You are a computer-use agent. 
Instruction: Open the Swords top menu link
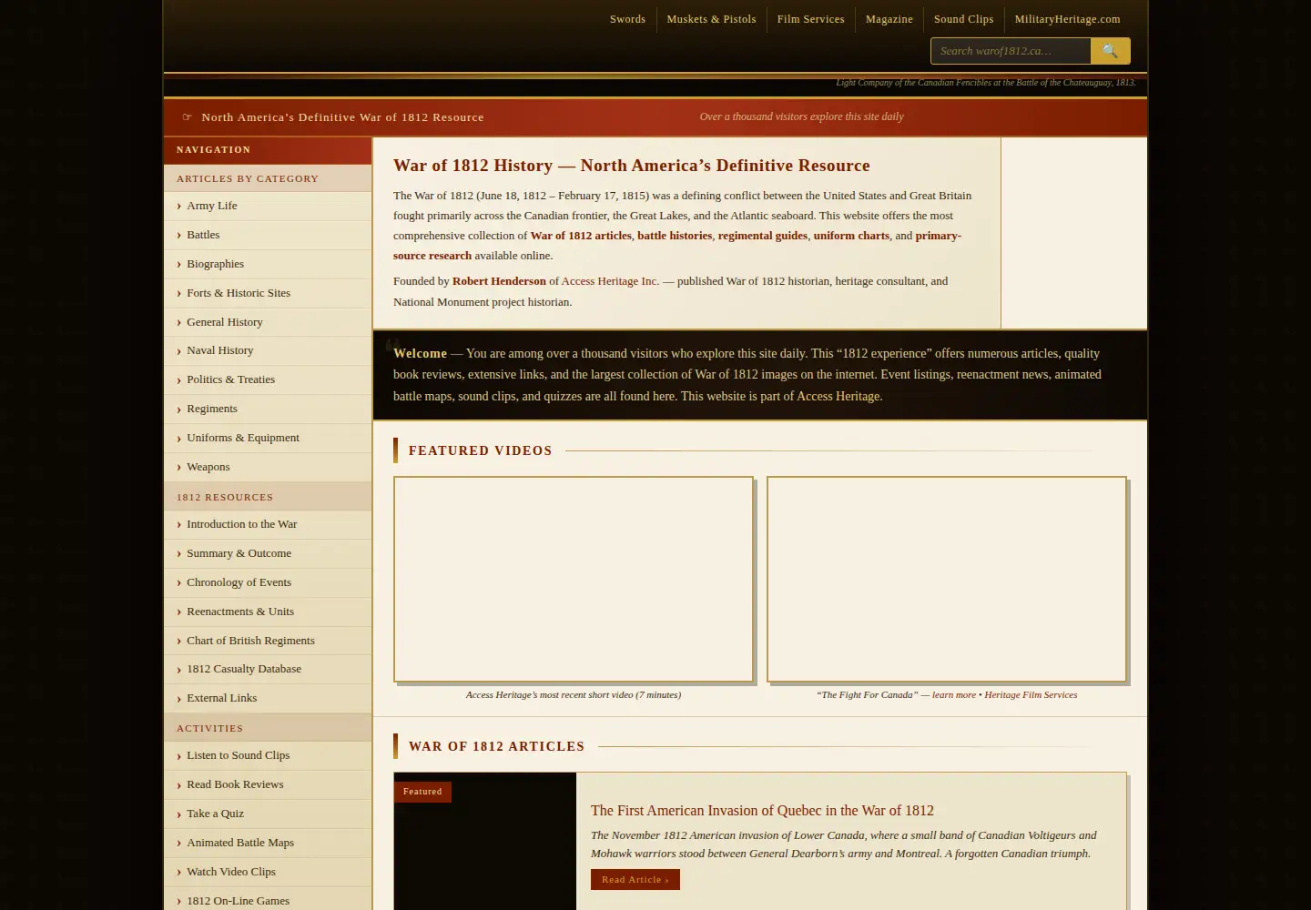click(x=627, y=19)
